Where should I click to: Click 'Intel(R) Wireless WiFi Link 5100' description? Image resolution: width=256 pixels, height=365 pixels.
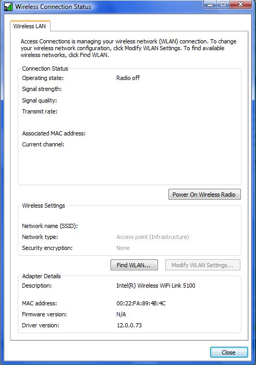click(x=156, y=286)
